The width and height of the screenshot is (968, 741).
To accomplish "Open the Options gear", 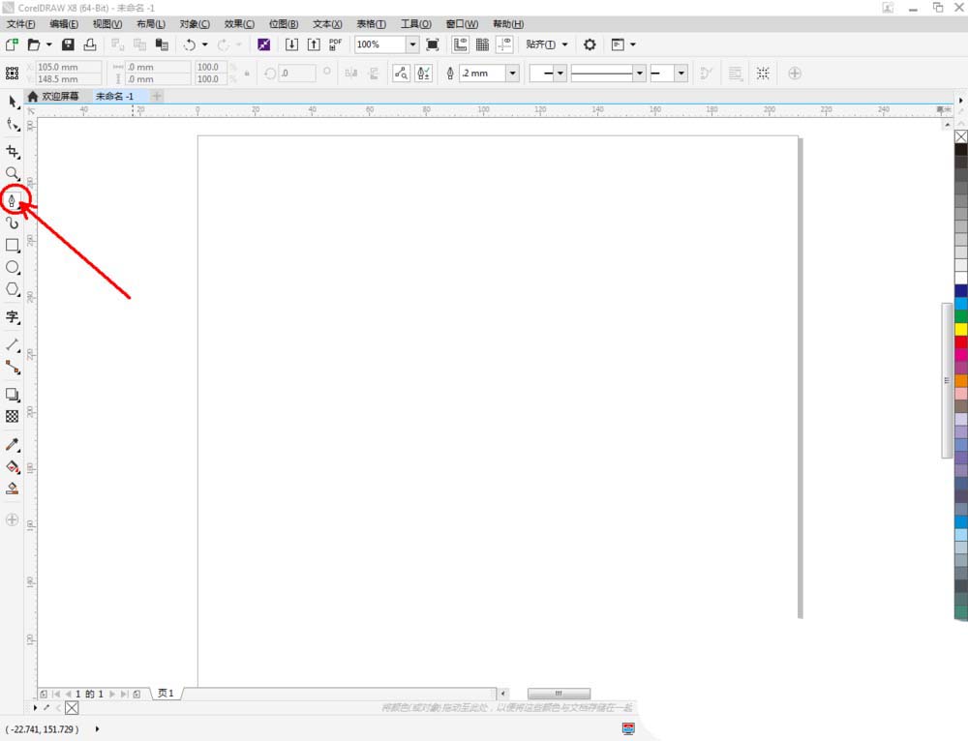I will pos(590,44).
